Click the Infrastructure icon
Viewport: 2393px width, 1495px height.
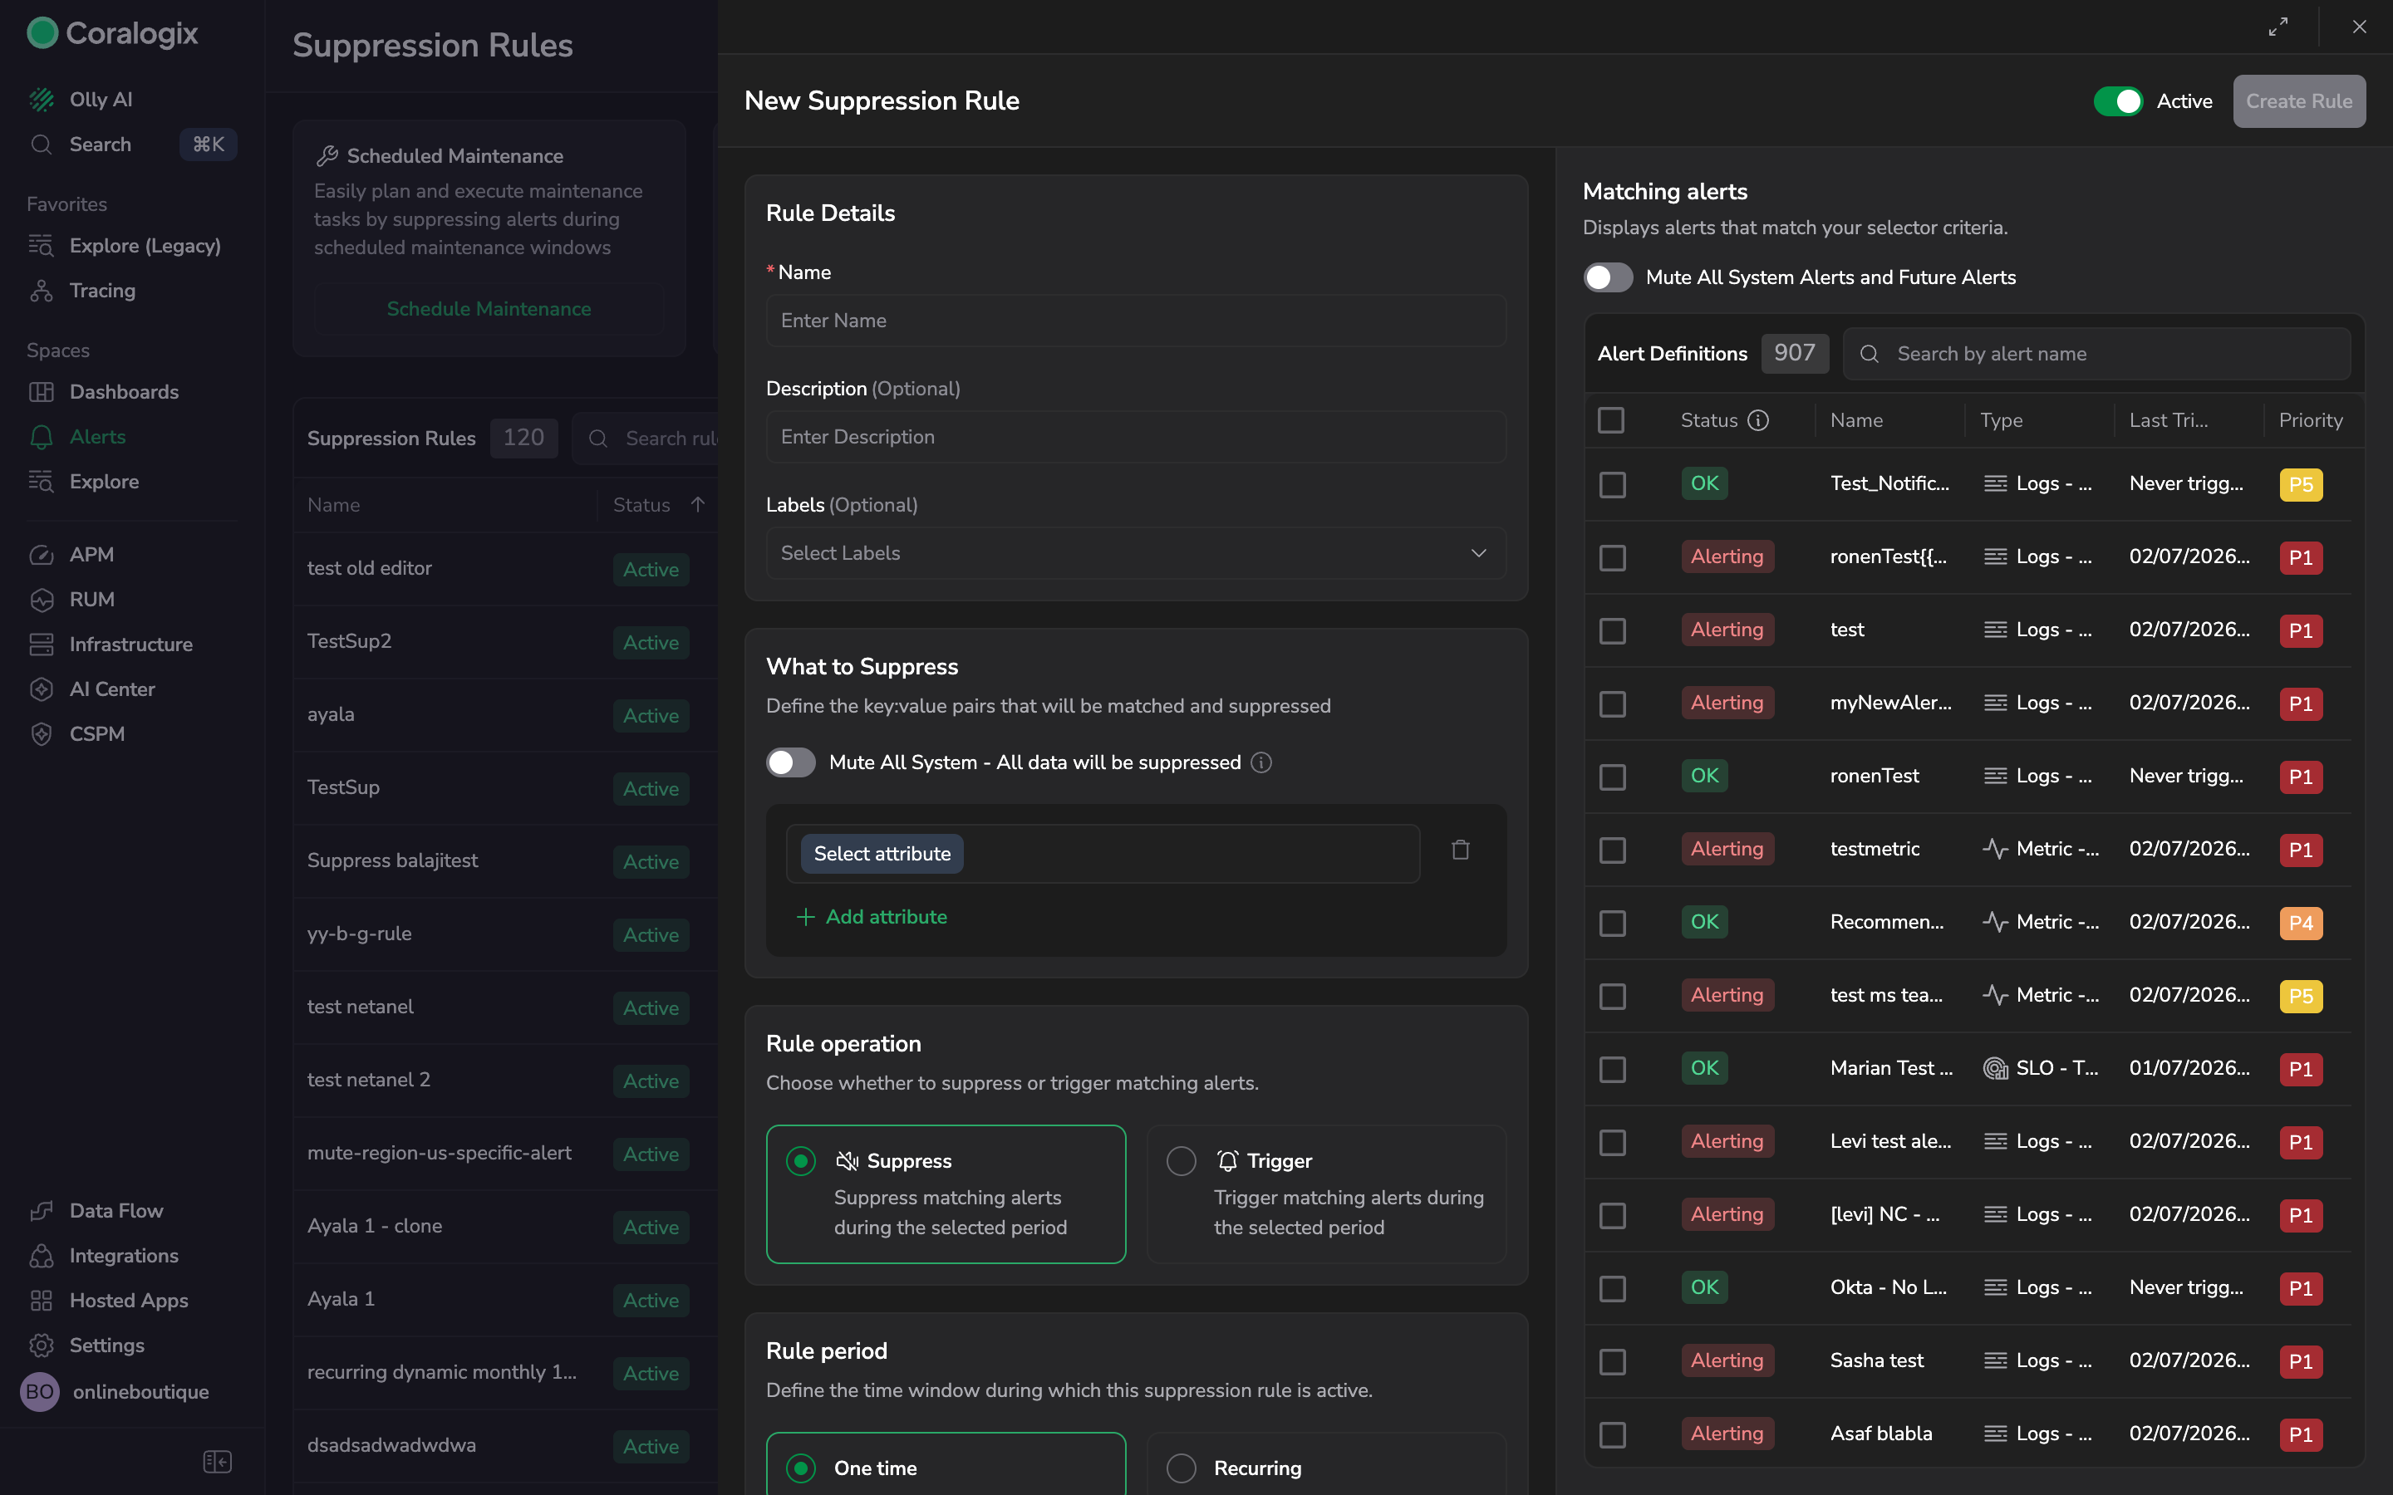pyautogui.click(x=41, y=645)
